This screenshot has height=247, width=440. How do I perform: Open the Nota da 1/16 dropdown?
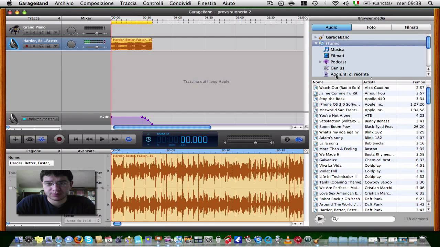[x=82, y=221]
